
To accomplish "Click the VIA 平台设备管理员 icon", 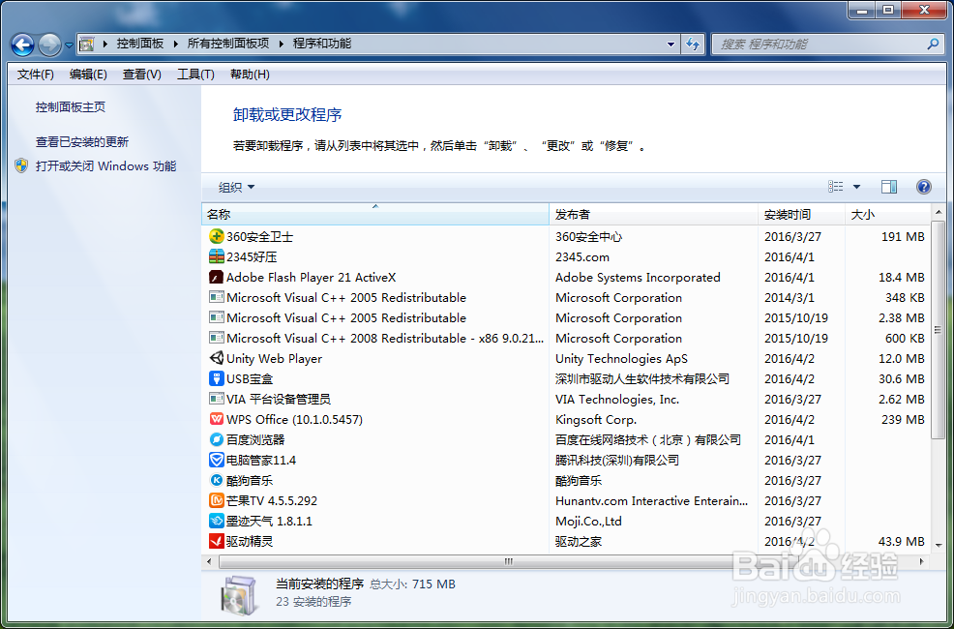I will pos(216,399).
